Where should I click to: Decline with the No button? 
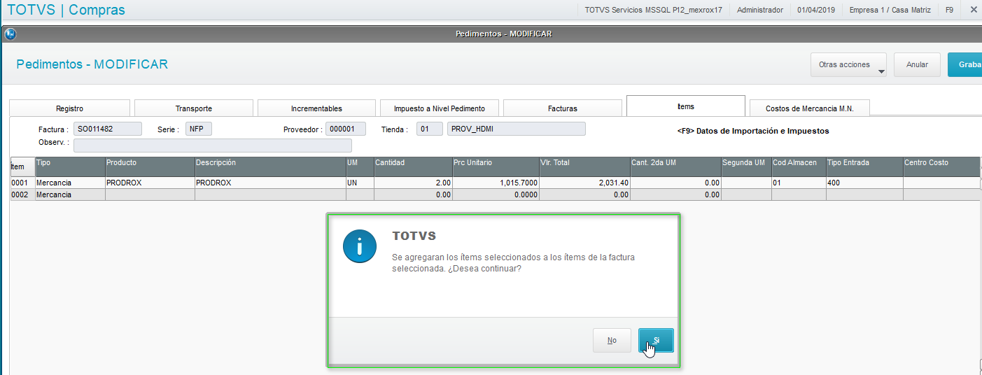tap(612, 340)
